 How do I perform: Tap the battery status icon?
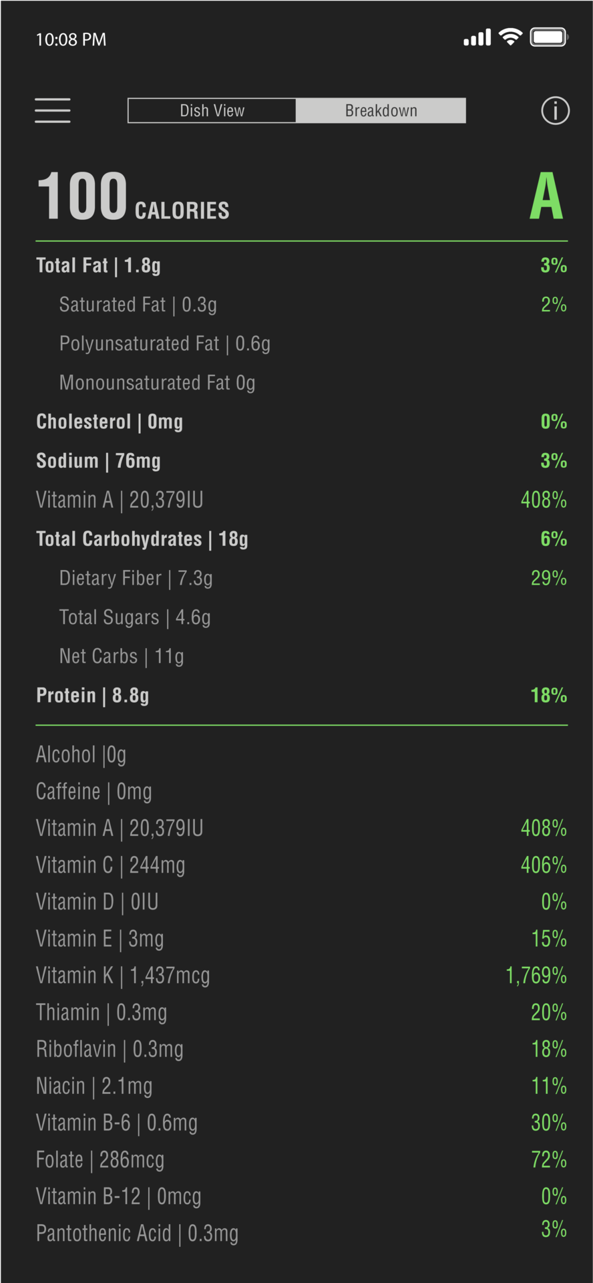click(x=549, y=37)
